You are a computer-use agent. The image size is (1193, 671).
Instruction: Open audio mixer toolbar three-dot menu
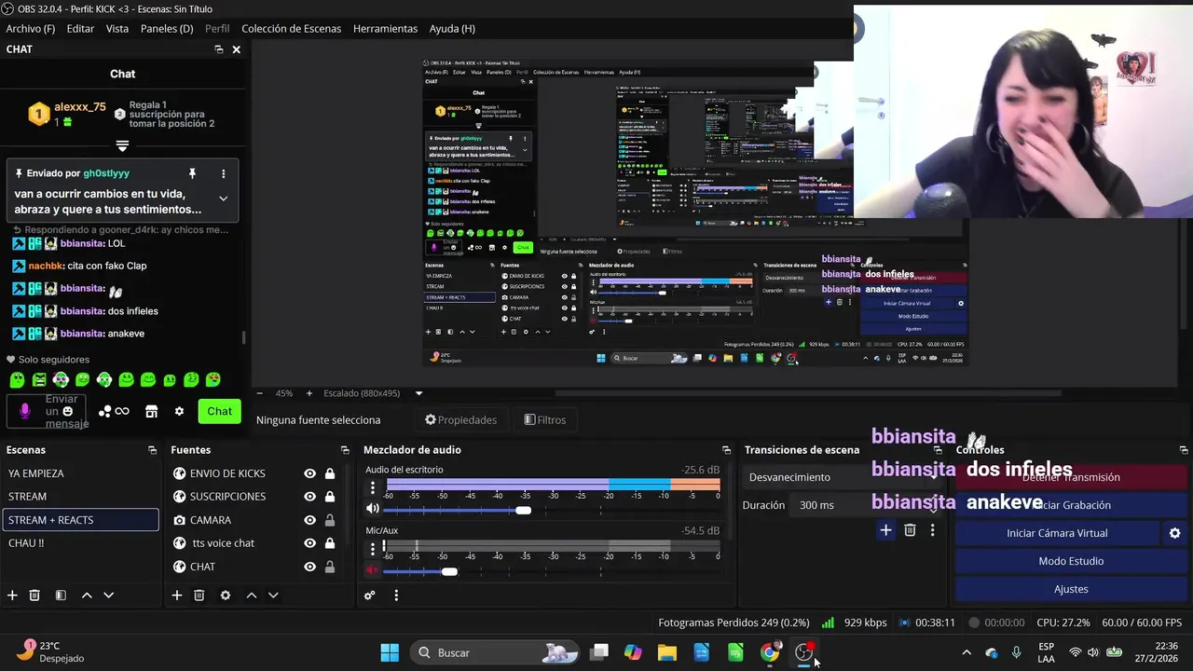click(x=396, y=596)
